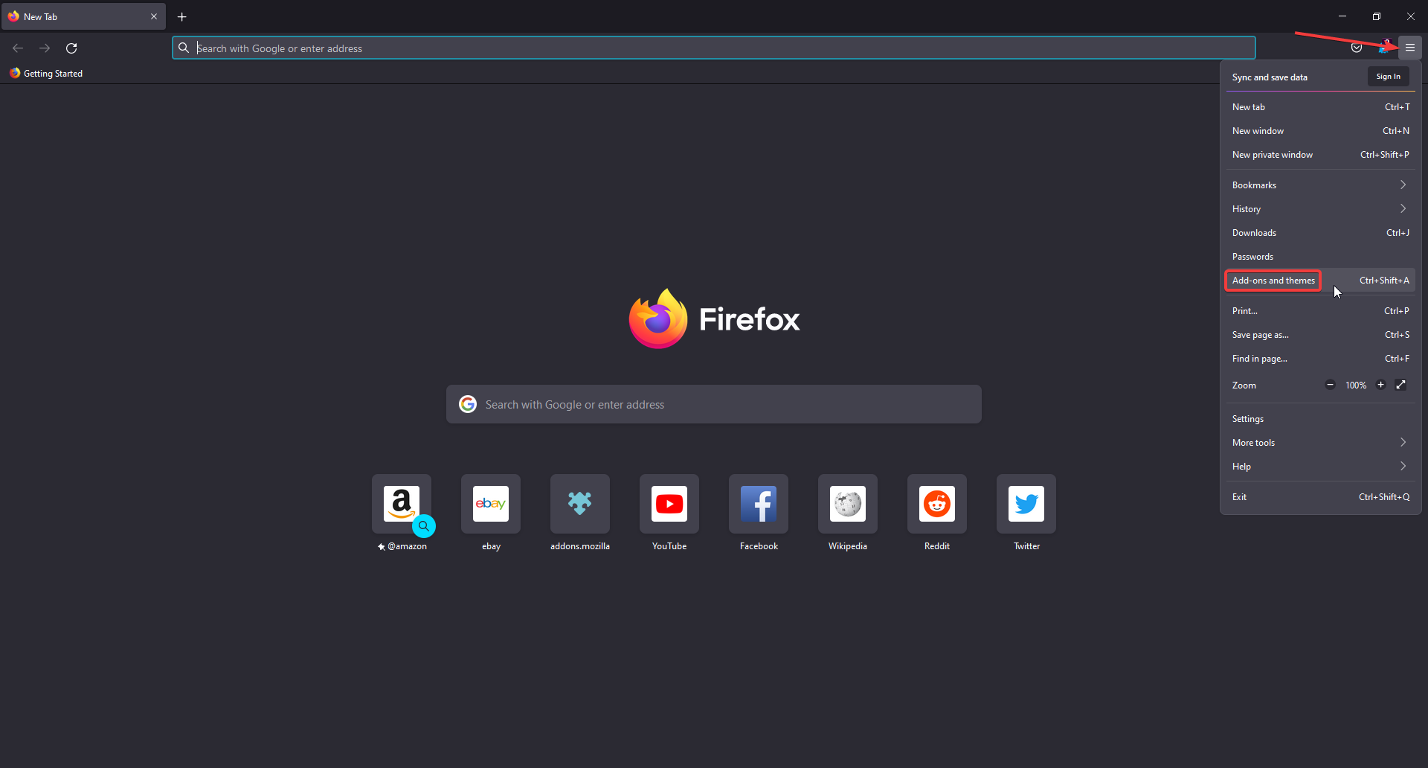Go back to previous page
This screenshot has width=1428, height=768.
18,48
